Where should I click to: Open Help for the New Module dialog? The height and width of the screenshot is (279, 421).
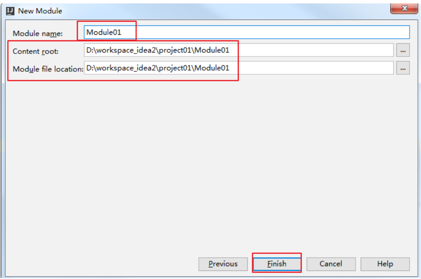click(x=385, y=264)
